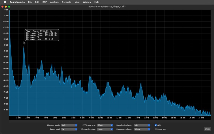Click the 'Bin magnitude: -31.6 dB' readout text

coord(39,39)
